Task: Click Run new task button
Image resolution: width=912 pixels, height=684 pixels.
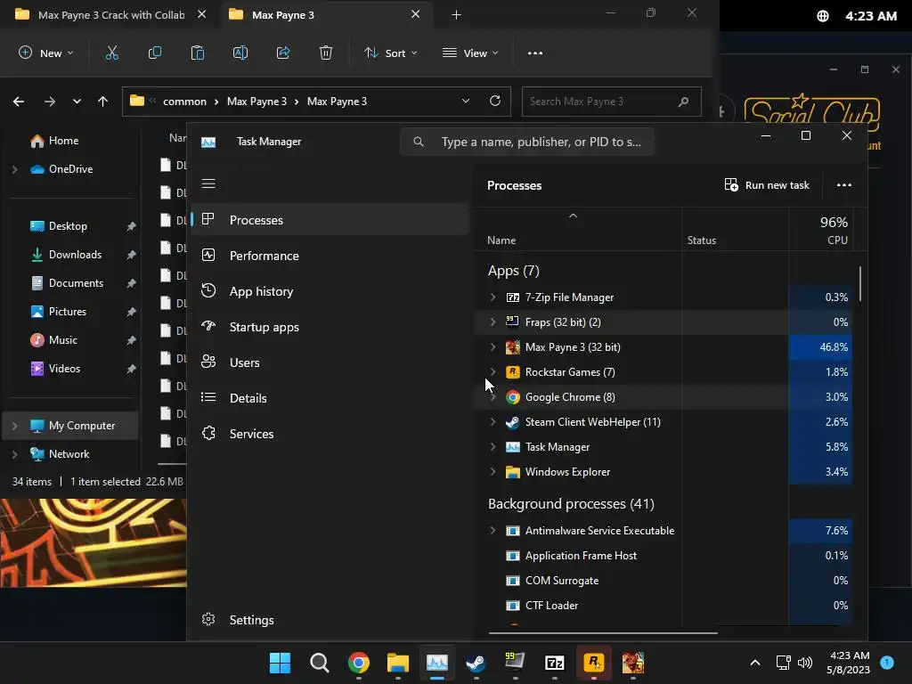Action: coord(767,185)
